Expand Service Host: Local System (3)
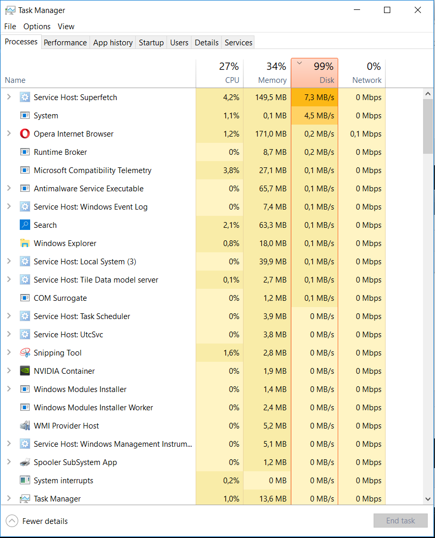 pos(9,261)
